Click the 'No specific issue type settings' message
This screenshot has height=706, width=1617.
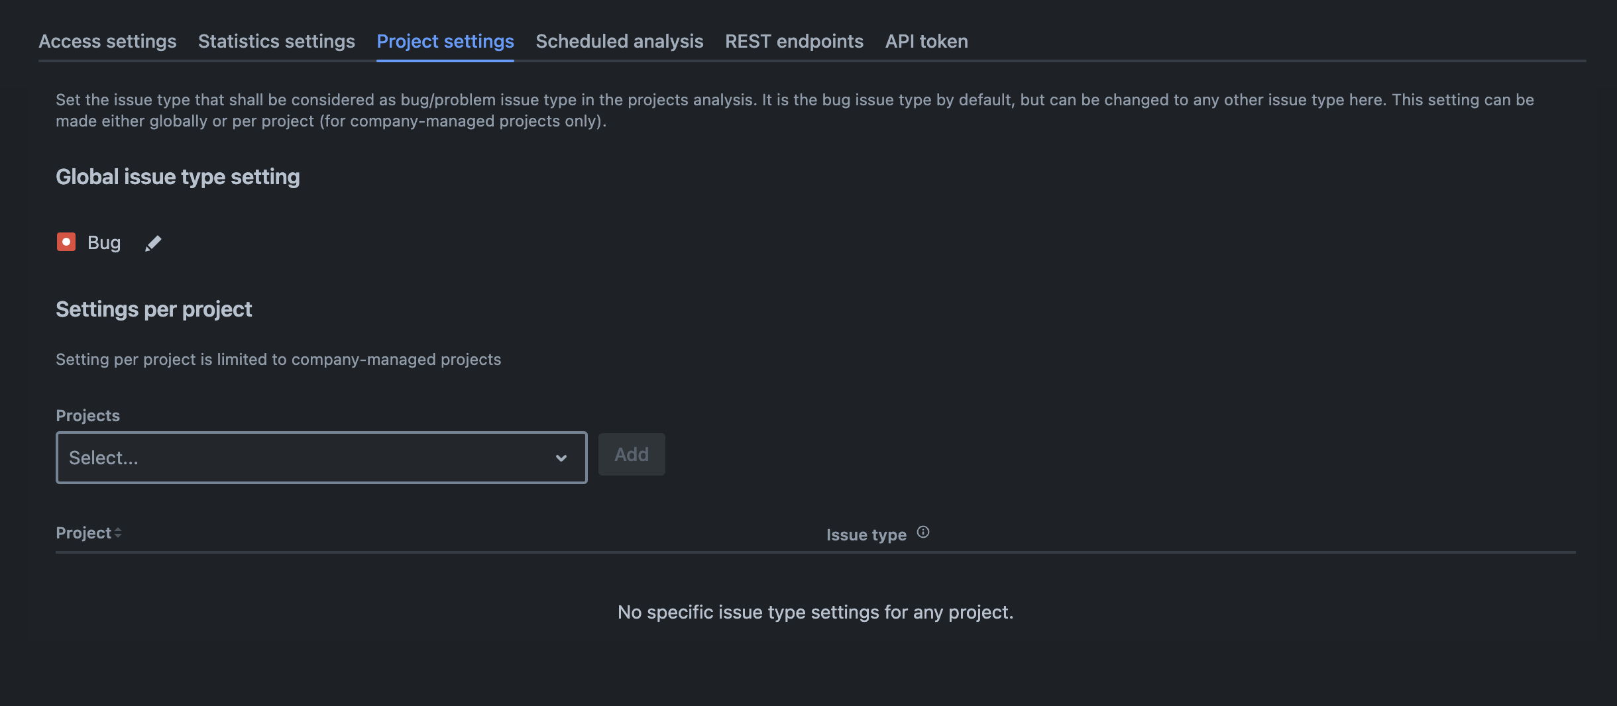click(815, 613)
